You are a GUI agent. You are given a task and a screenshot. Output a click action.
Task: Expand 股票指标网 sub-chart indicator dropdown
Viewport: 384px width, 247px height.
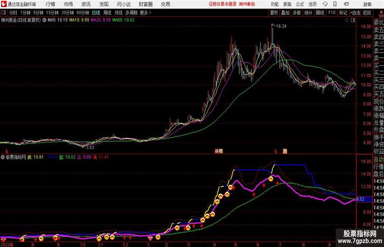click(x=3, y=157)
